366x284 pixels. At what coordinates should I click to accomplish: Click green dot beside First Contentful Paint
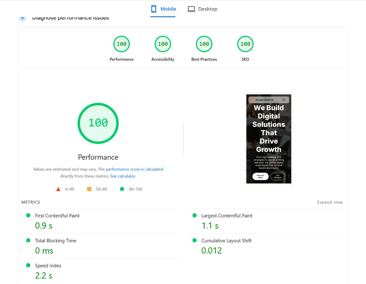(28, 216)
